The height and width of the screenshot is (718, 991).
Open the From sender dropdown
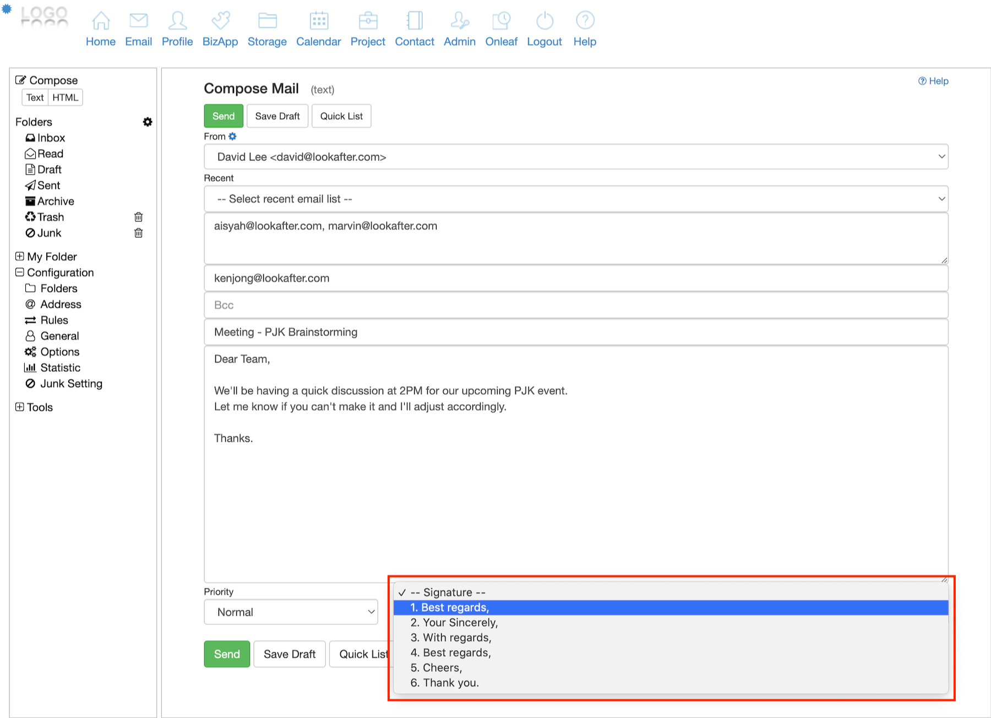tap(575, 157)
